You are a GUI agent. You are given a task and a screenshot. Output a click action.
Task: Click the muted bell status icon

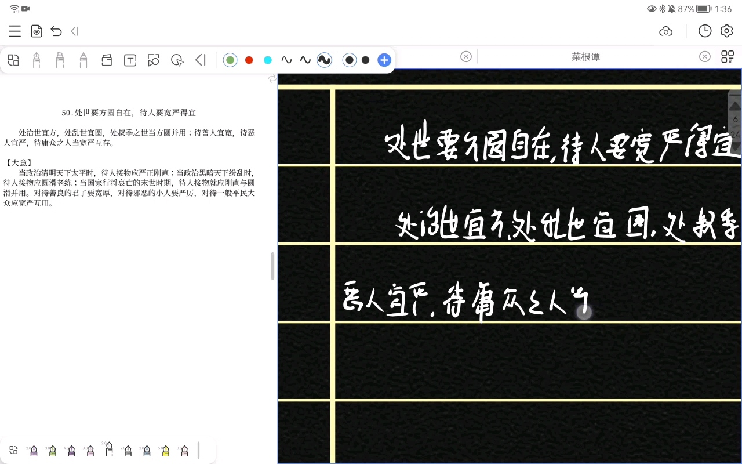pos(671,9)
